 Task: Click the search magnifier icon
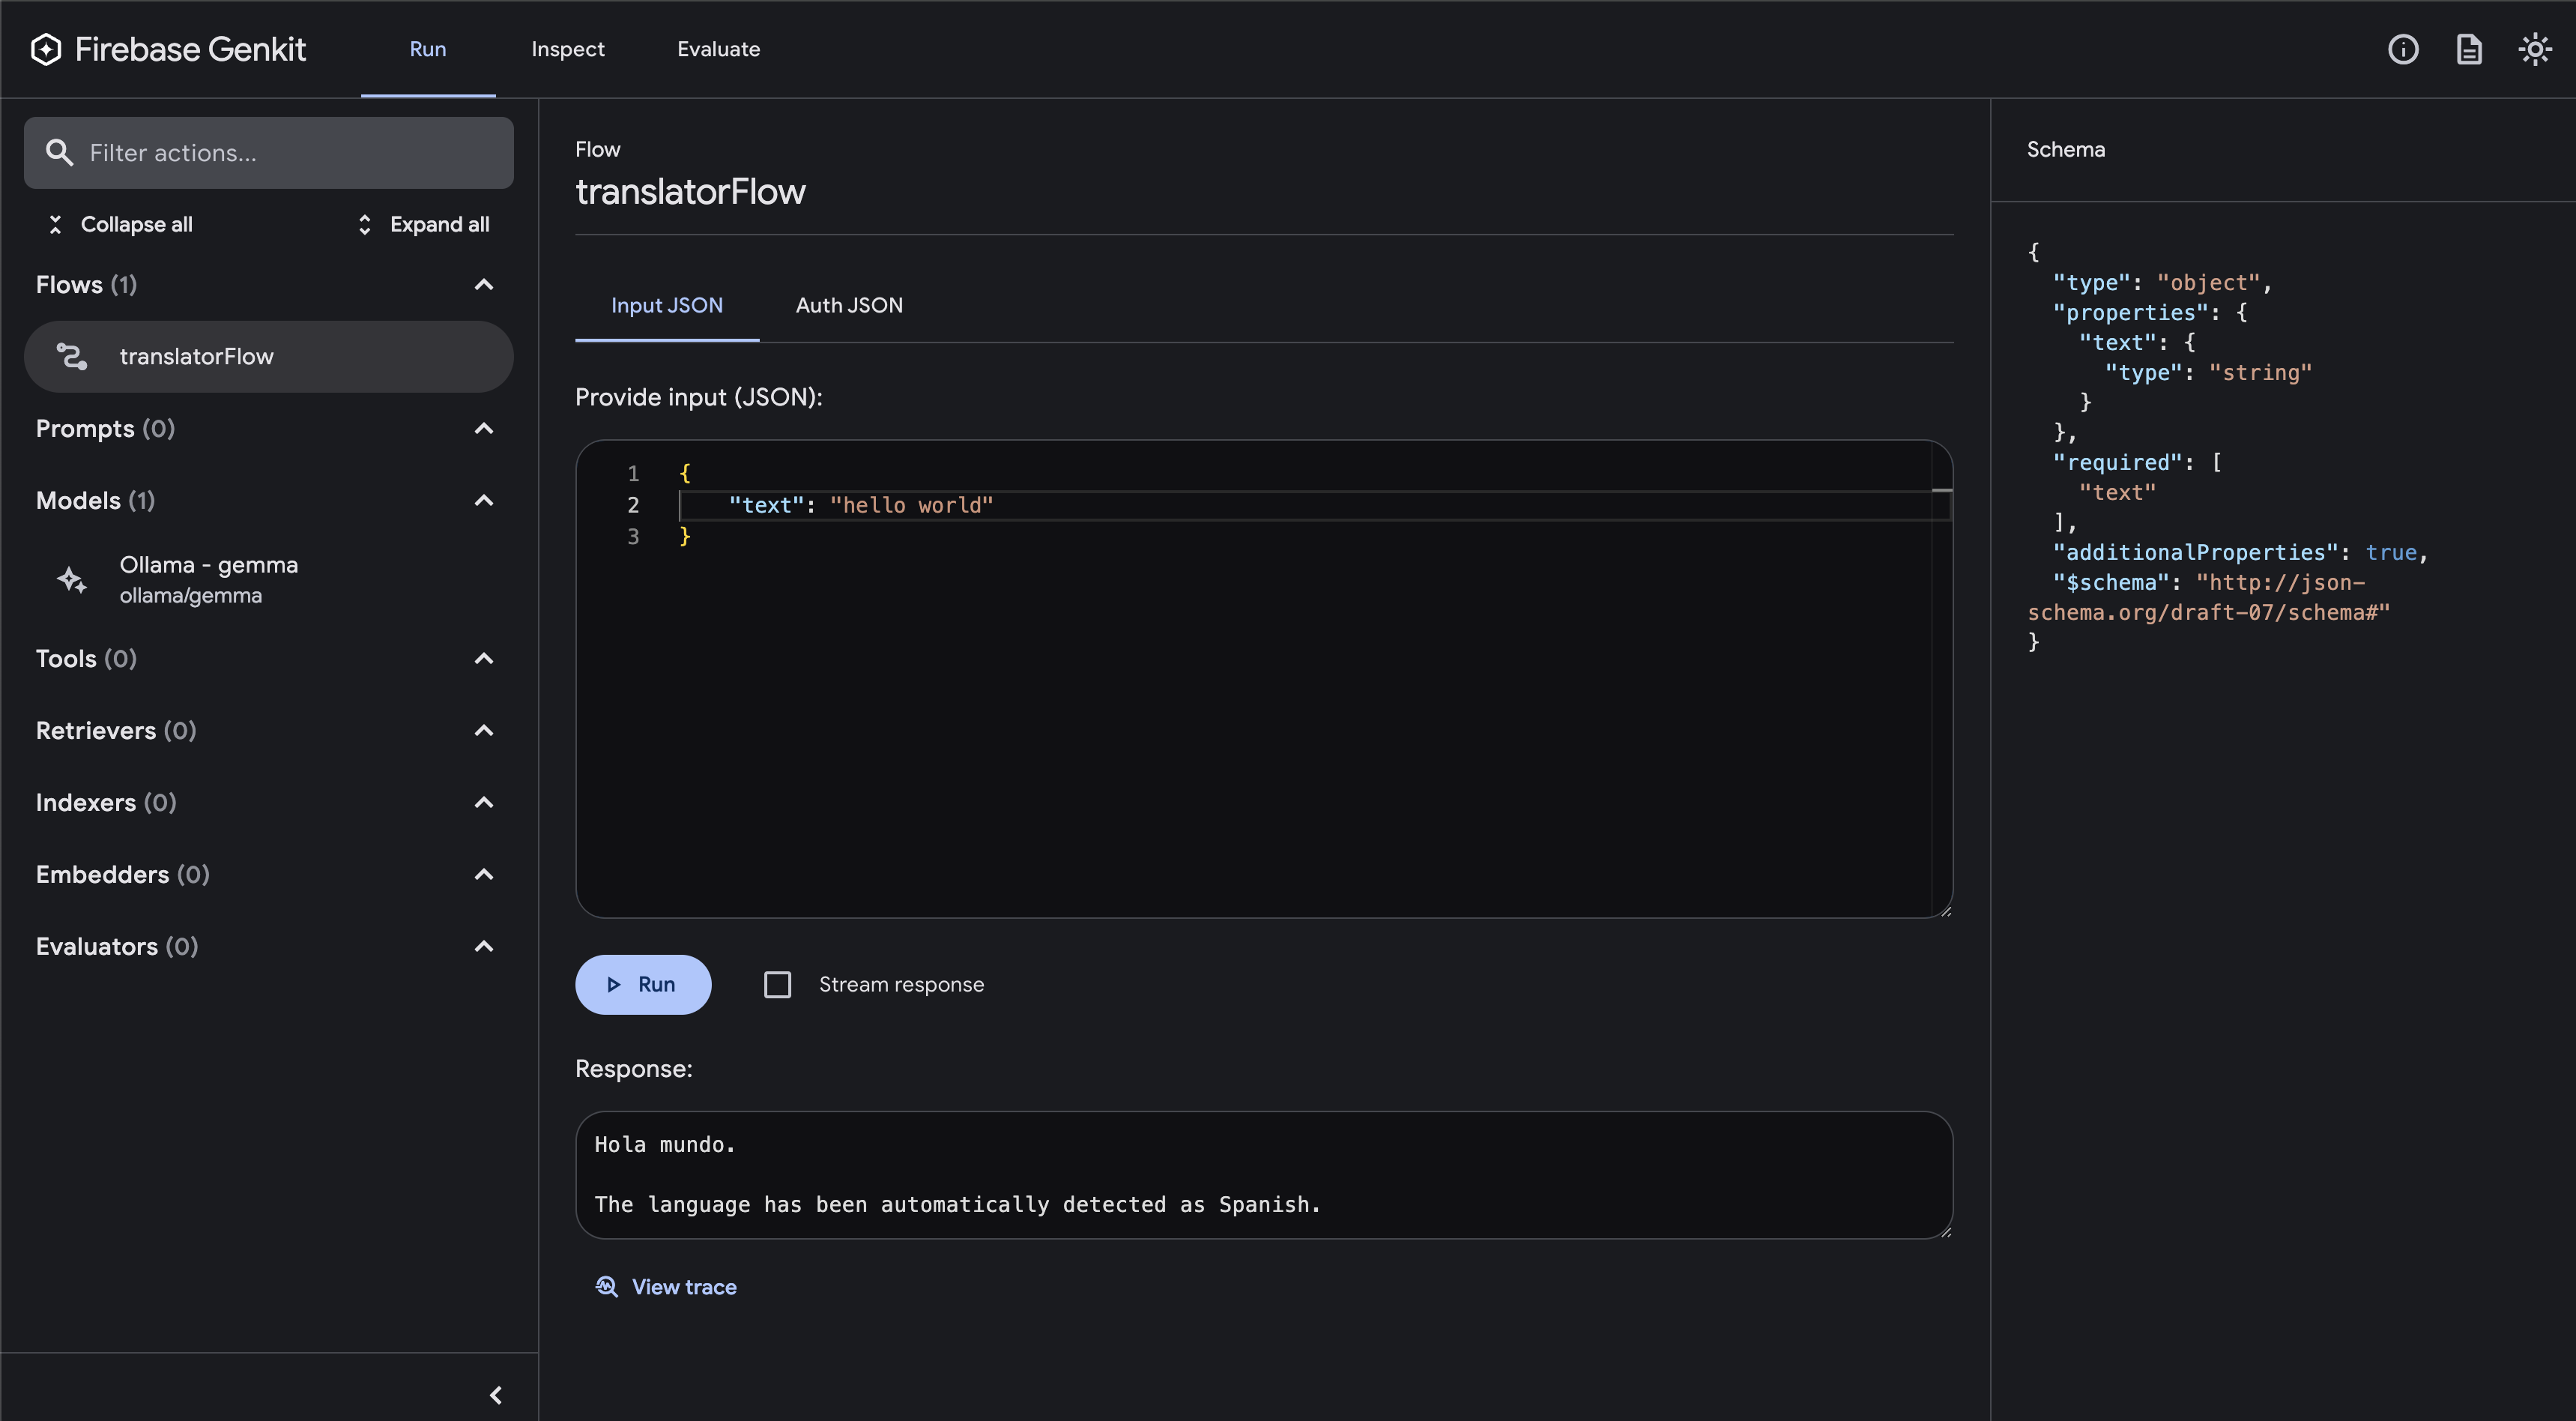point(60,153)
